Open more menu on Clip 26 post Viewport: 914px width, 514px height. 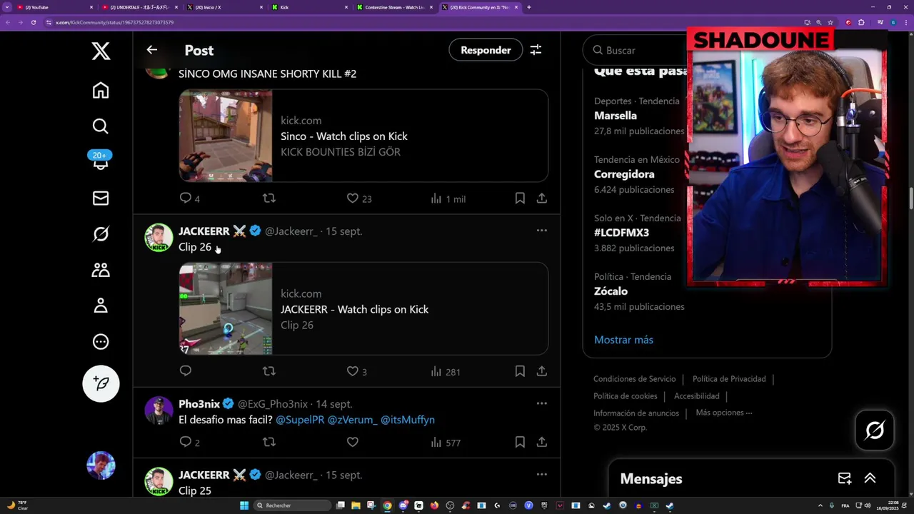coord(542,231)
